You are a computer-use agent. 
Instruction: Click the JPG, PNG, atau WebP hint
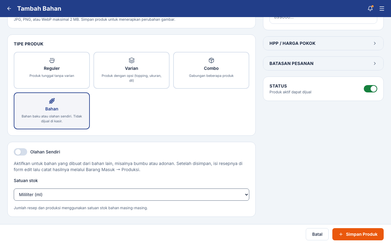tap(95, 20)
